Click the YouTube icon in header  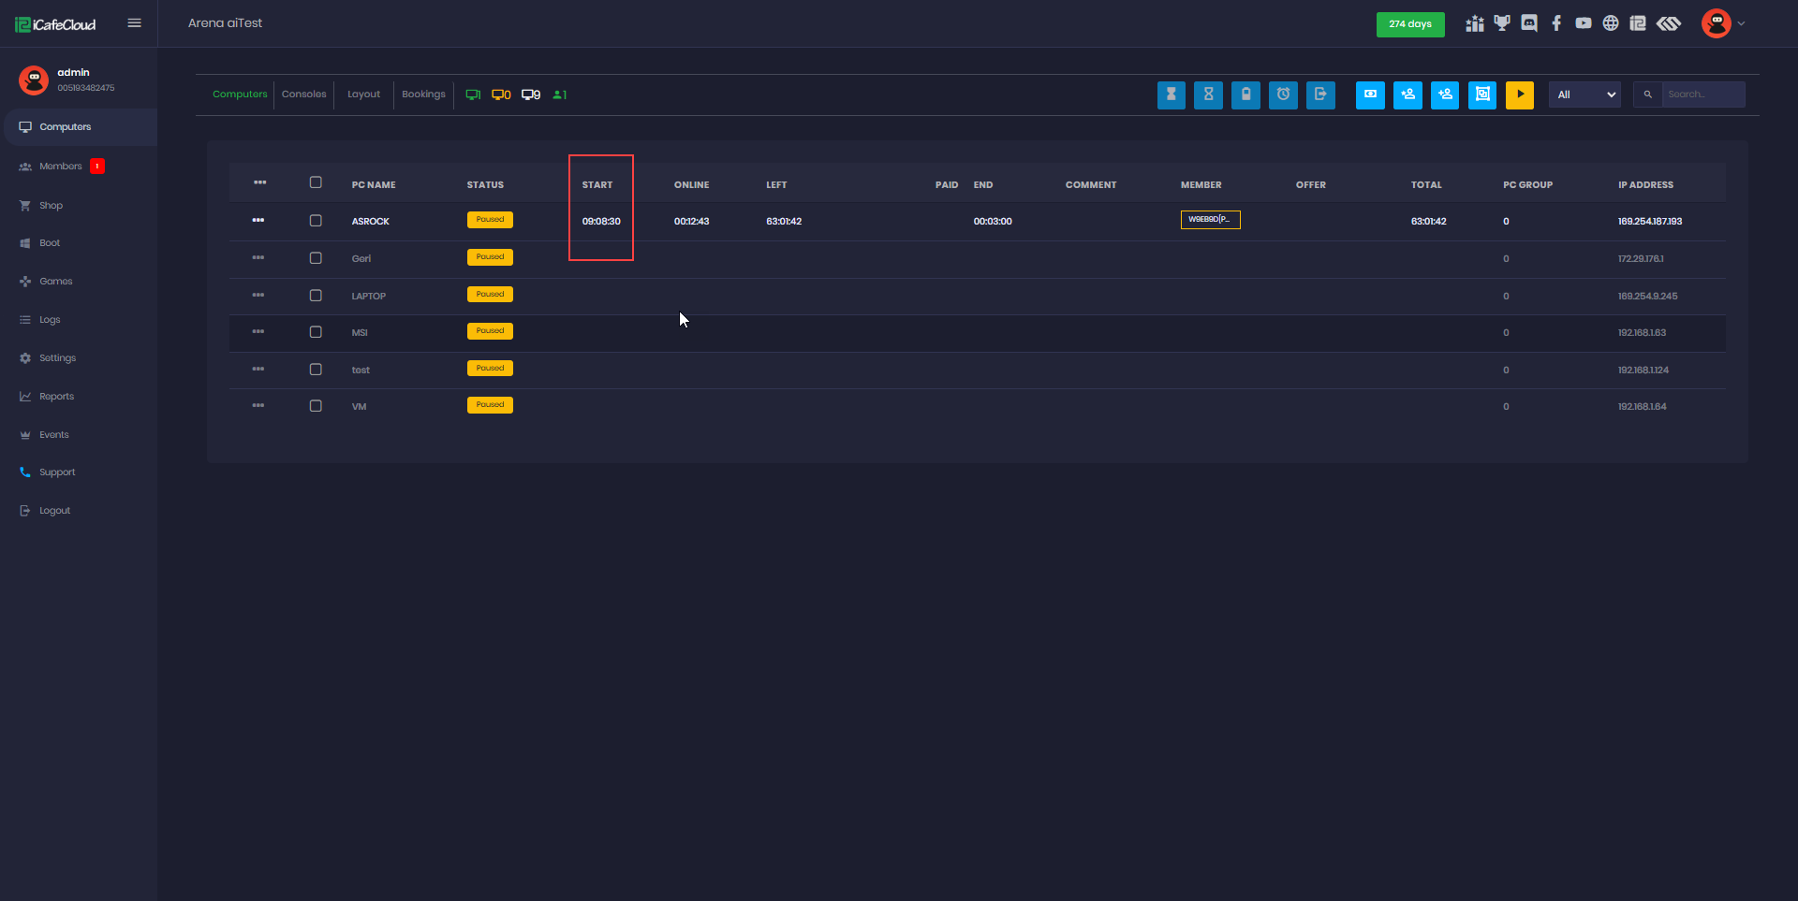pyautogui.click(x=1584, y=23)
